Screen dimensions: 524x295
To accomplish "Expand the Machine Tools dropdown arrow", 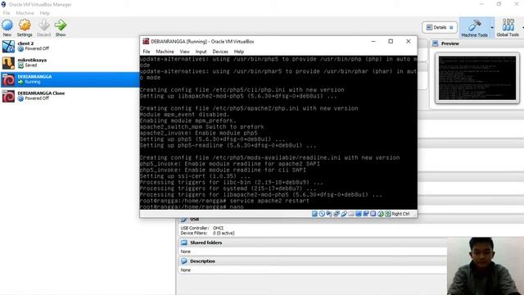I will 492,27.
